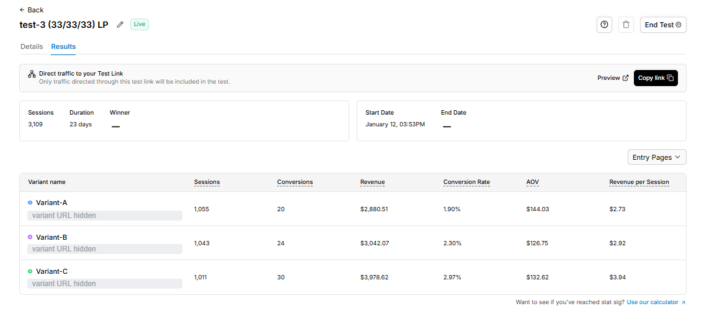The height and width of the screenshot is (319, 704).
Task: Click AOV value $126.75
Action: [x=537, y=243]
